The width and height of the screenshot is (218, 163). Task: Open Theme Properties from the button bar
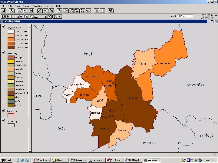(x=20, y=11)
